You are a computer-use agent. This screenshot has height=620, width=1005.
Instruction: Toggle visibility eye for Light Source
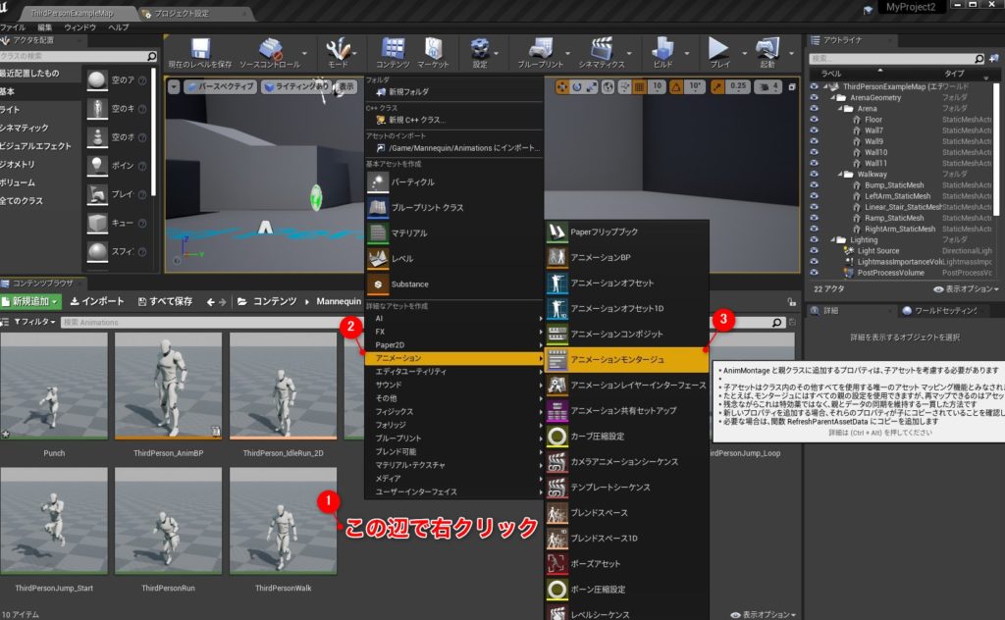814,250
